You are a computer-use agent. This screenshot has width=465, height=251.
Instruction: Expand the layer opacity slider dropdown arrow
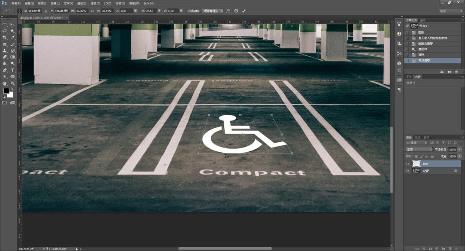[x=460, y=149]
